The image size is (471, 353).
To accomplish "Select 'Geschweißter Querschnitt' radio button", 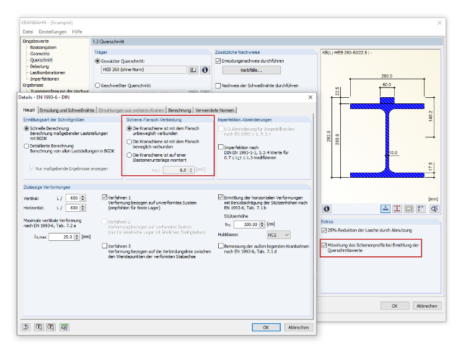I will point(97,85).
